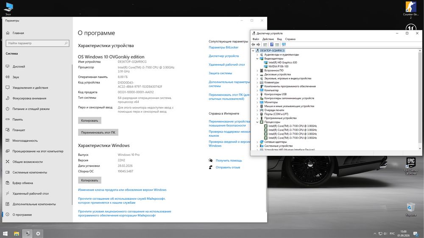
Task: Open Справка menu in Device Manager
Action: 290,39
